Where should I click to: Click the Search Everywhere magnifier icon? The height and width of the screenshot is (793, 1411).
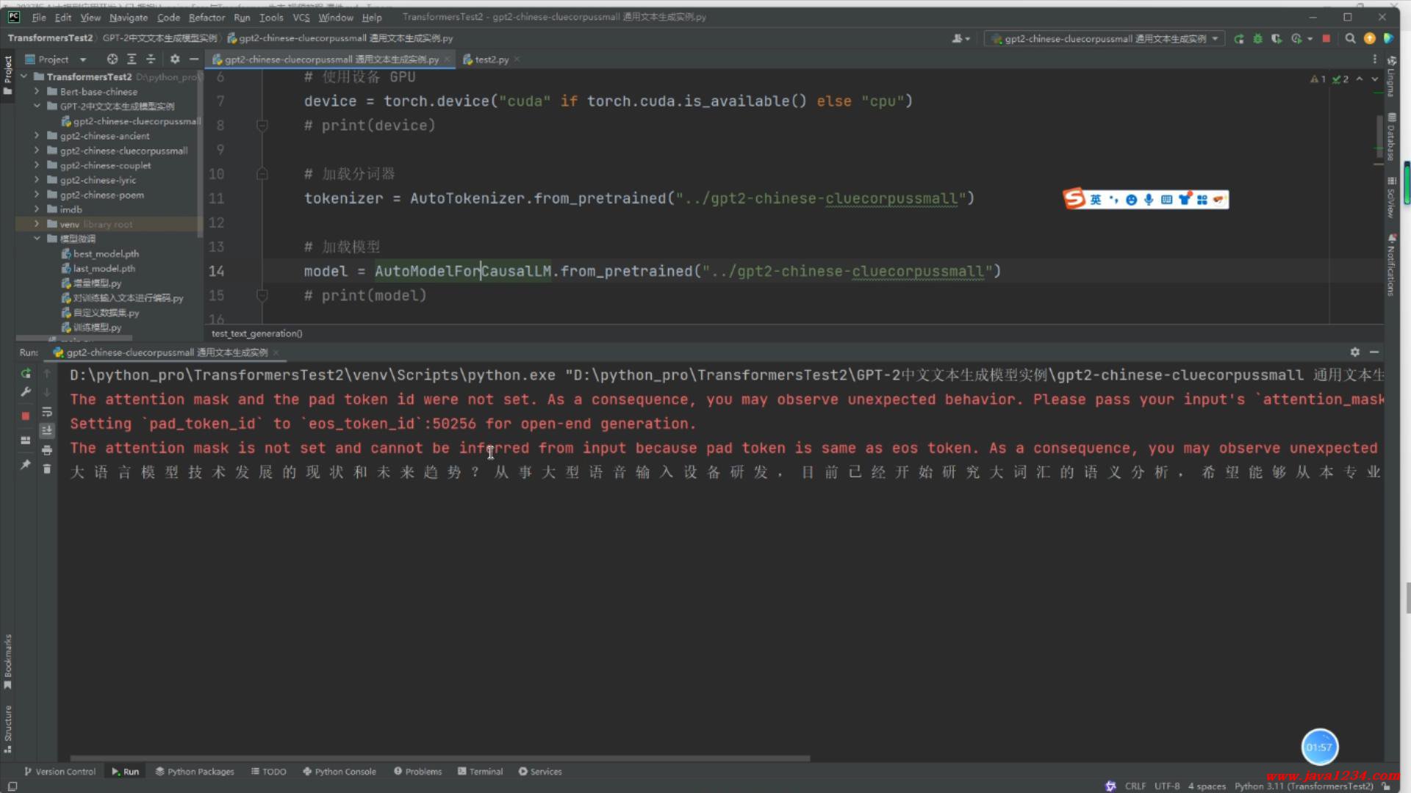[x=1350, y=39]
